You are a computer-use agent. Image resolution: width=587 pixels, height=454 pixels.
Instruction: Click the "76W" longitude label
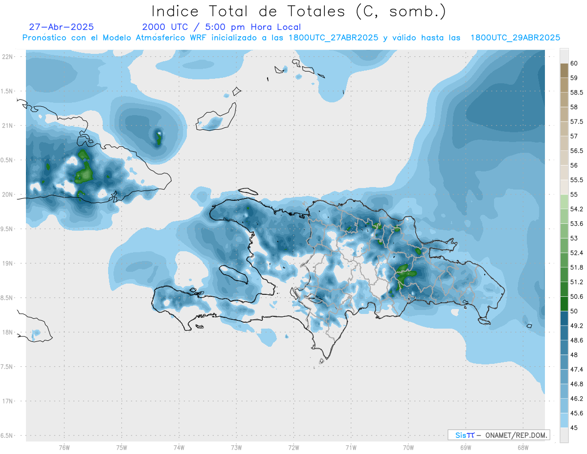point(64,448)
